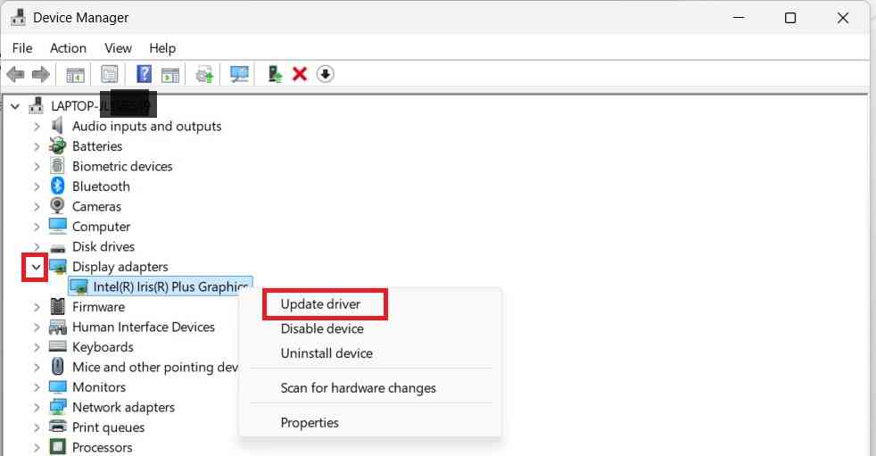876x456 pixels.
Task: Click the Disable device down-arrow toolbar icon
Action: [x=325, y=74]
